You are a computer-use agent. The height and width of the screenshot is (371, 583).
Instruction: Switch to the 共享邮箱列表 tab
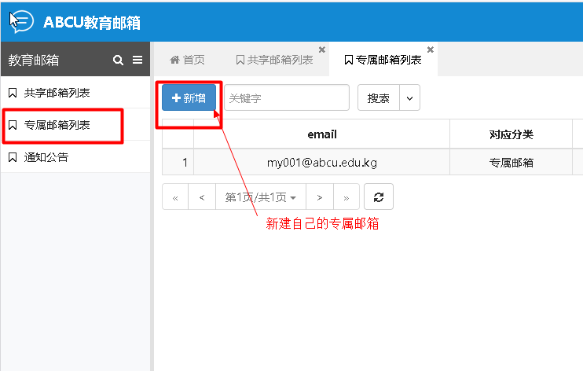274,60
